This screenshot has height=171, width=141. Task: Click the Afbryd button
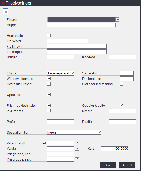coord(127,165)
